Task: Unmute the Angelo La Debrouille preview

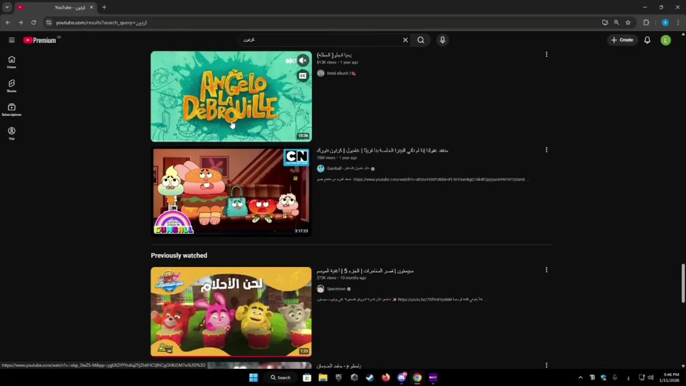Action: click(x=303, y=61)
